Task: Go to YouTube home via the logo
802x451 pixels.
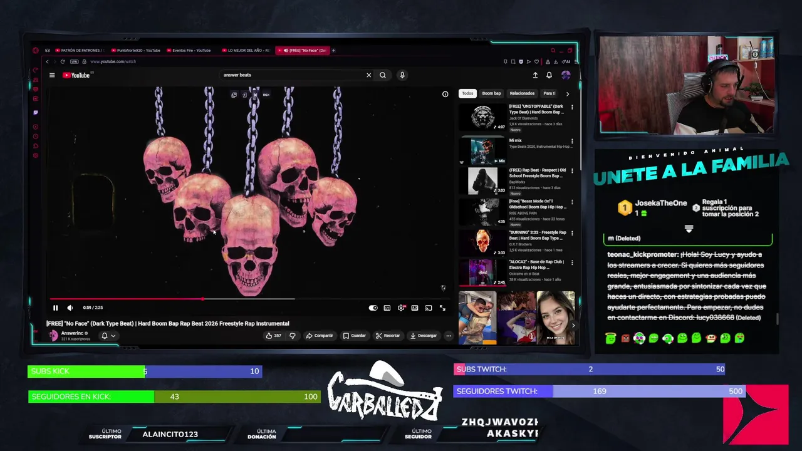Action: tap(78, 75)
